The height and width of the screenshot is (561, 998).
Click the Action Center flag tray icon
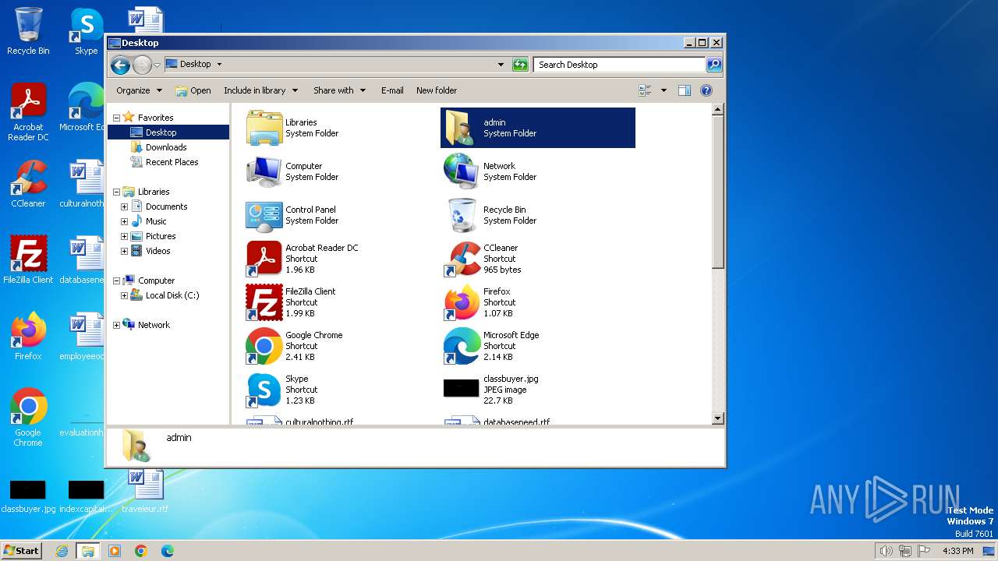(925, 551)
